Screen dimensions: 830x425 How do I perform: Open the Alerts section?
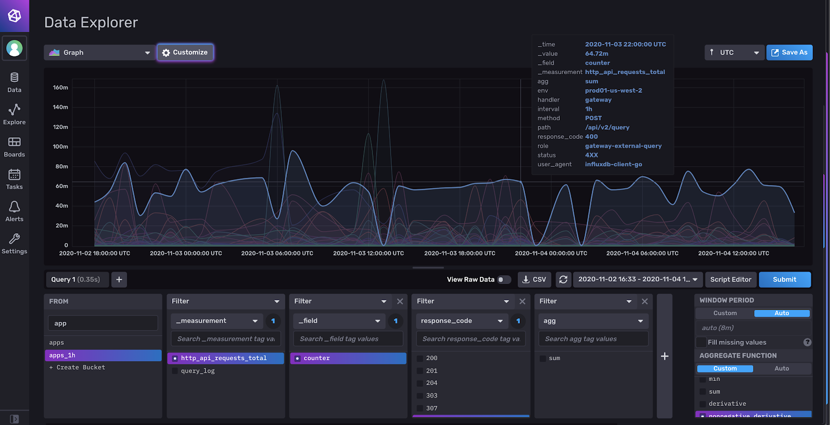tap(15, 211)
